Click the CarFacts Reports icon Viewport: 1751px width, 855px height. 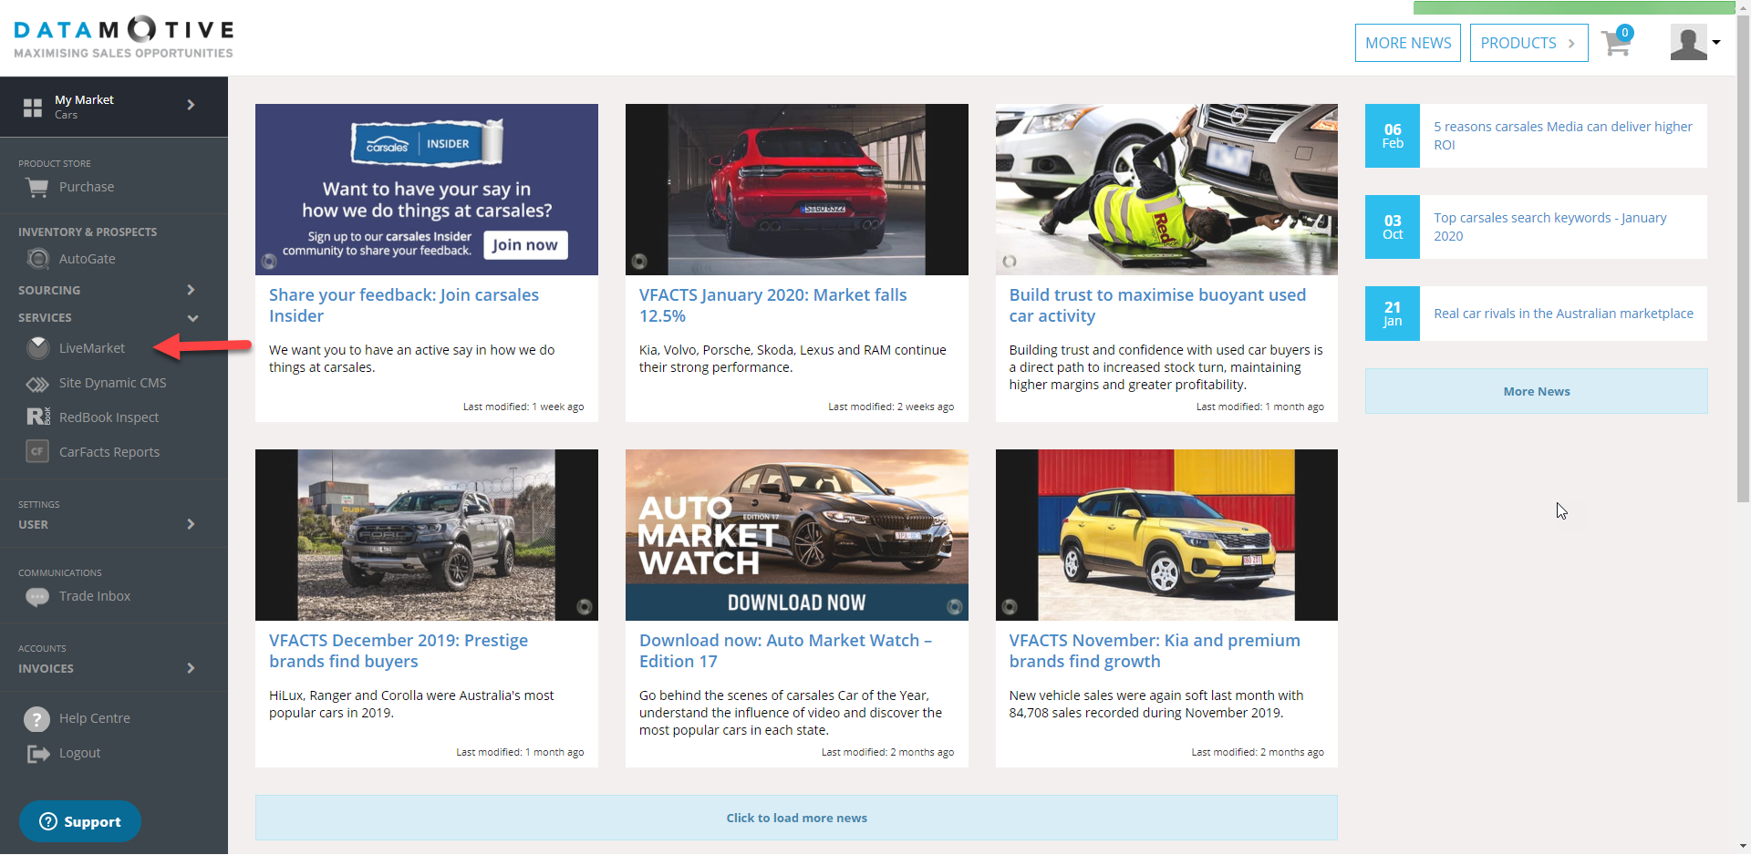coord(37,451)
